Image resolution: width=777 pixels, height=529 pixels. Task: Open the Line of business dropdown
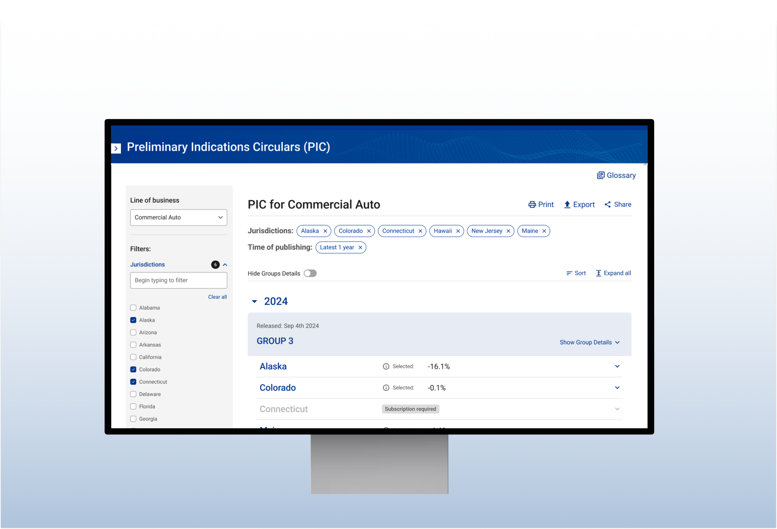tap(178, 217)
